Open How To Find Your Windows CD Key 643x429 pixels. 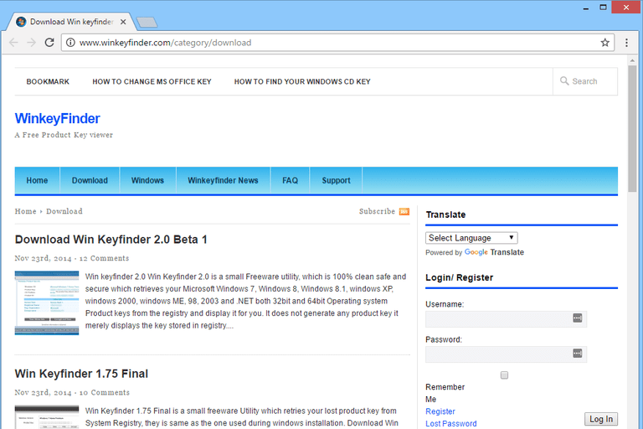(x=302, y=82)
